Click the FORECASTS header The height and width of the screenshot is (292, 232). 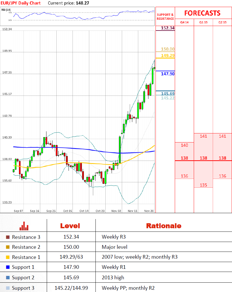pos(202,13)
